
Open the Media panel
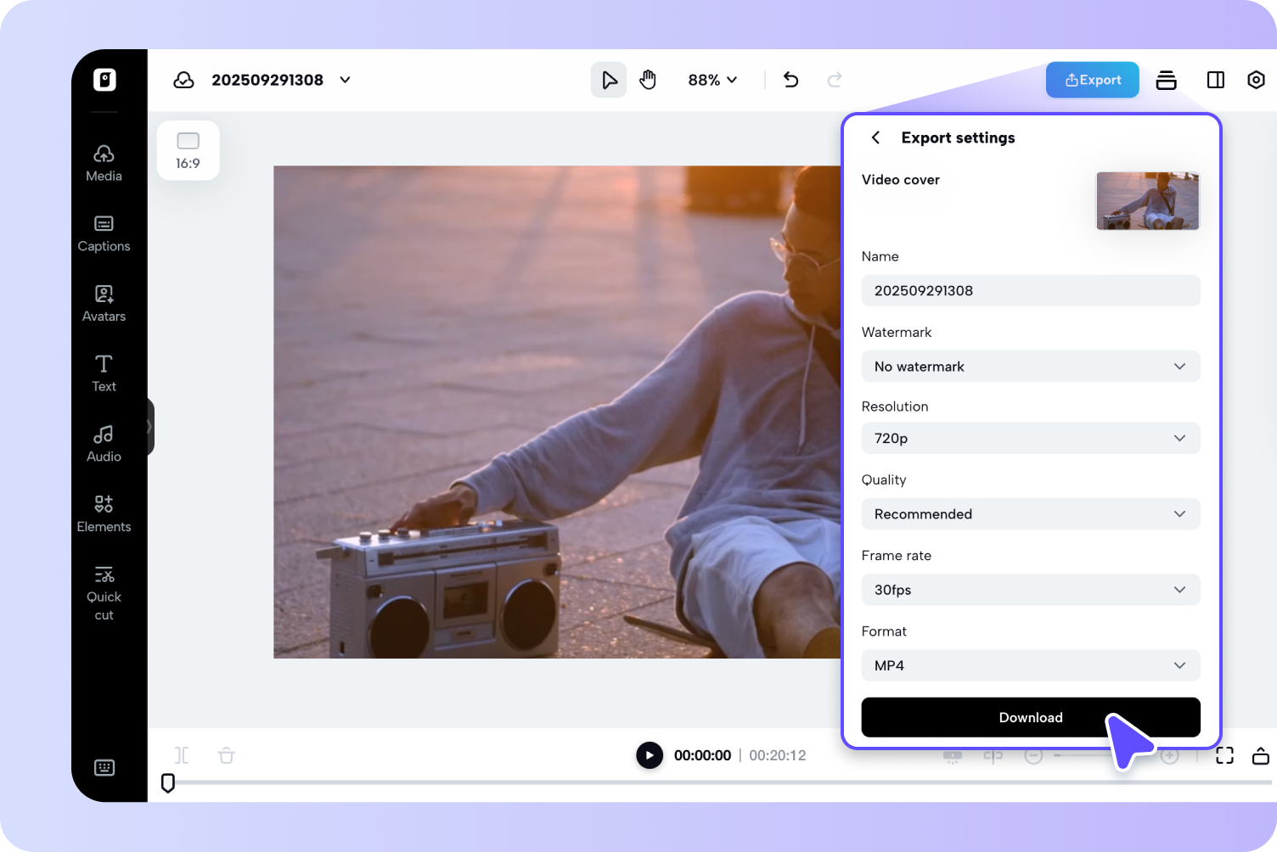tap(104, 164)
